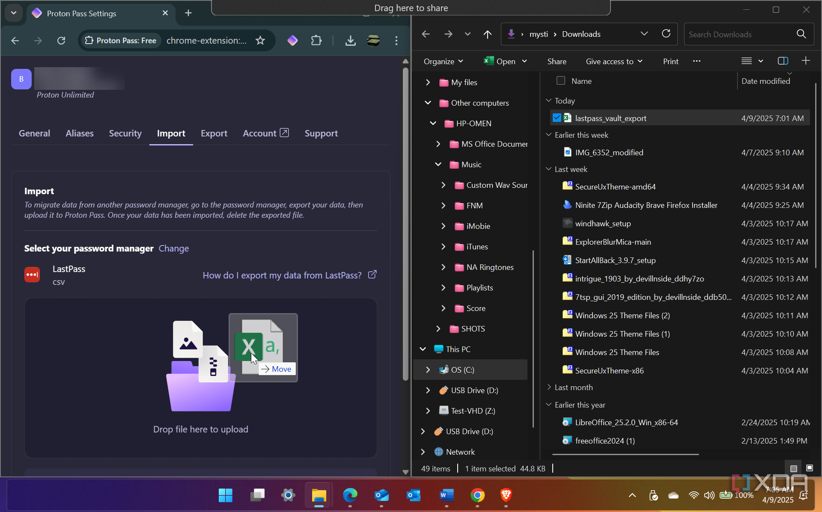
Task: Click the plus icon in Explorer toolbar
Action: coord(806,61)
